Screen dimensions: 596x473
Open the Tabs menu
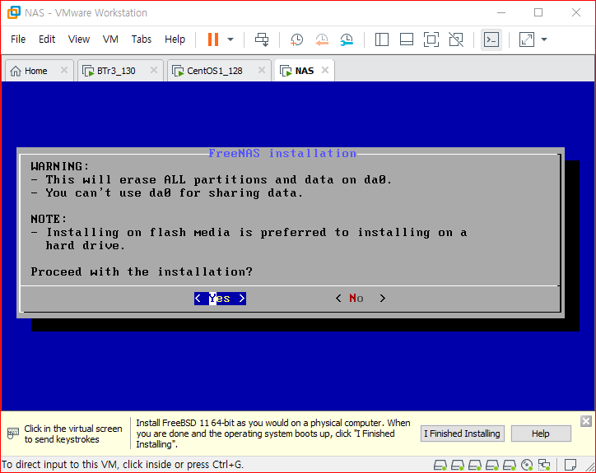pos(142,39)
